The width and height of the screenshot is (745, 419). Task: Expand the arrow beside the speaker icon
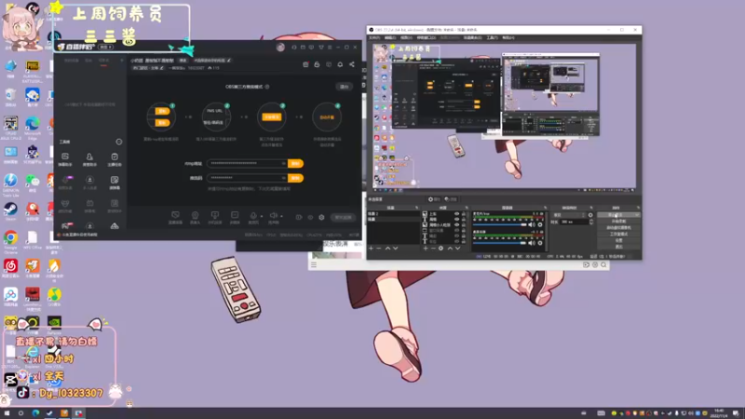point(281,216)
